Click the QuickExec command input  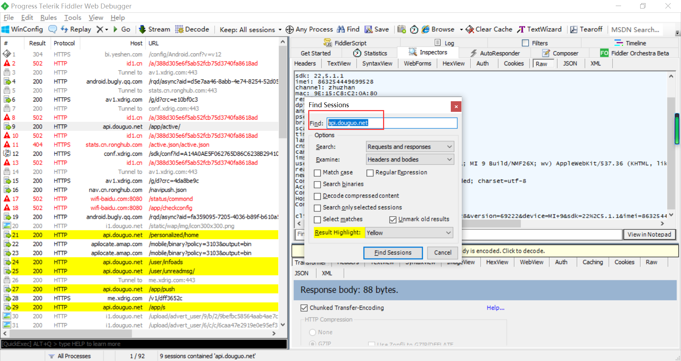(x=144, y=344)
